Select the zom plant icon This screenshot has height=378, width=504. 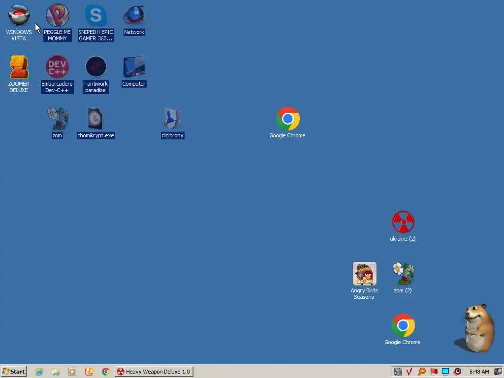[x=57, y=123]
